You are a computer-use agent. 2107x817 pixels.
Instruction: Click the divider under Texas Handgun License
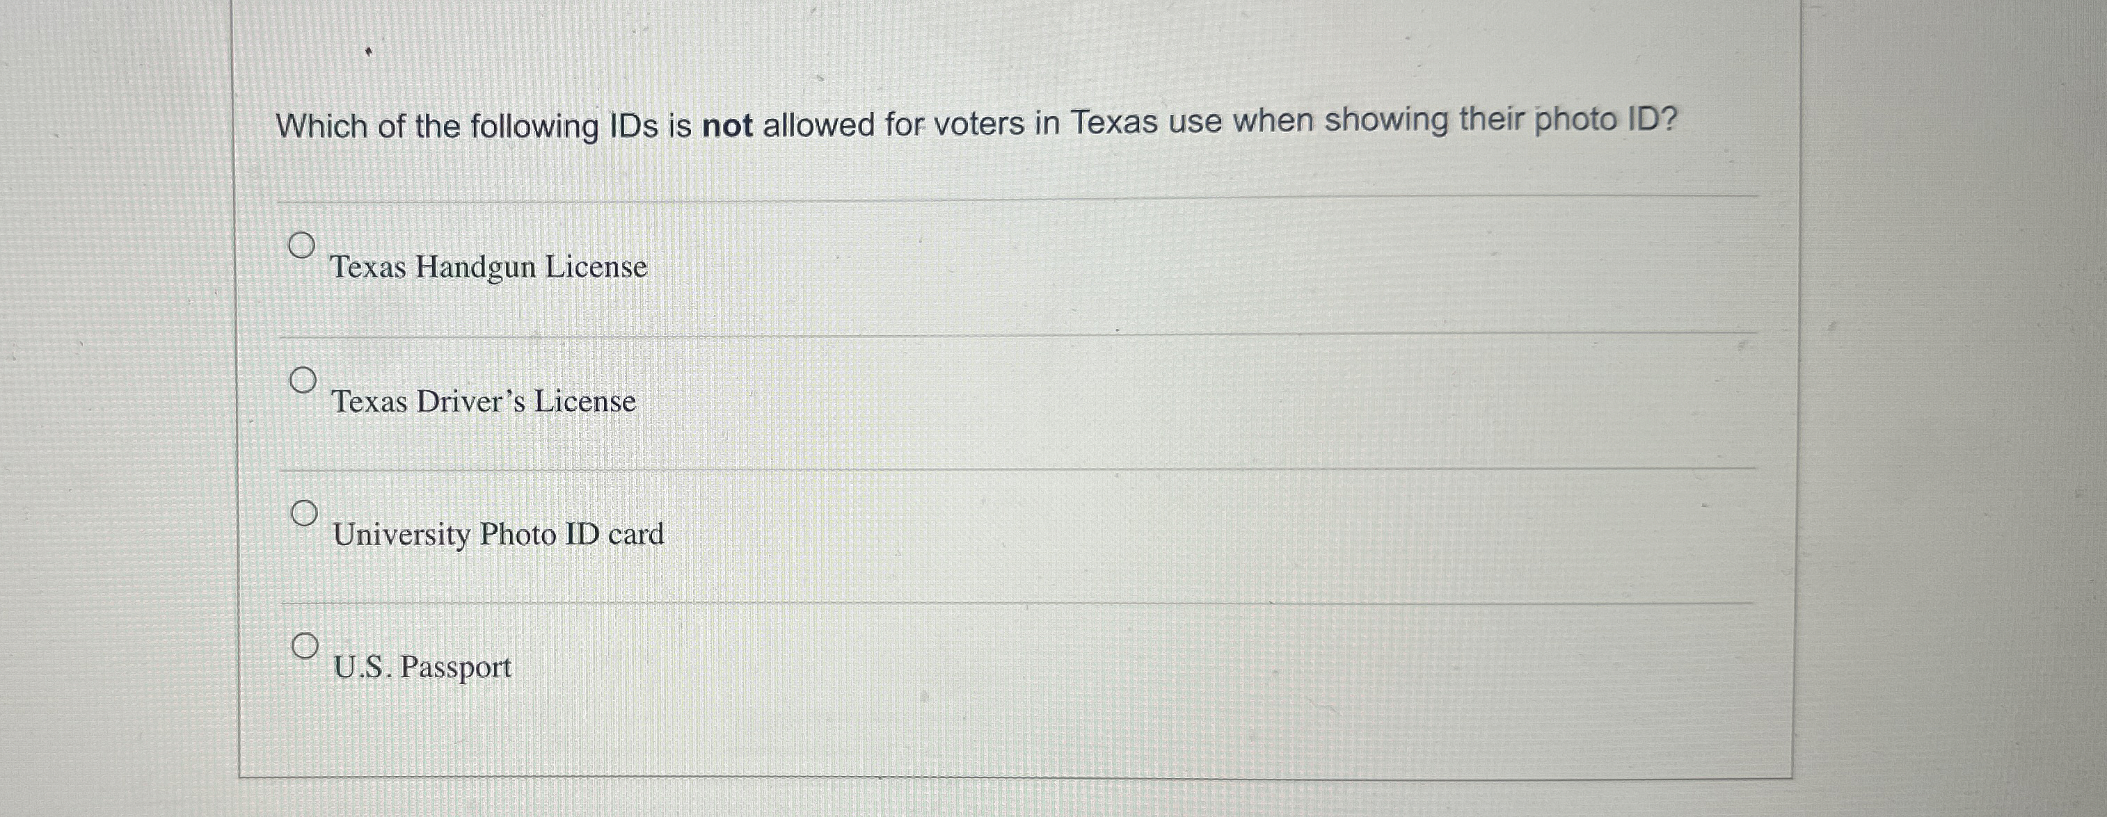coord(1015,334)
